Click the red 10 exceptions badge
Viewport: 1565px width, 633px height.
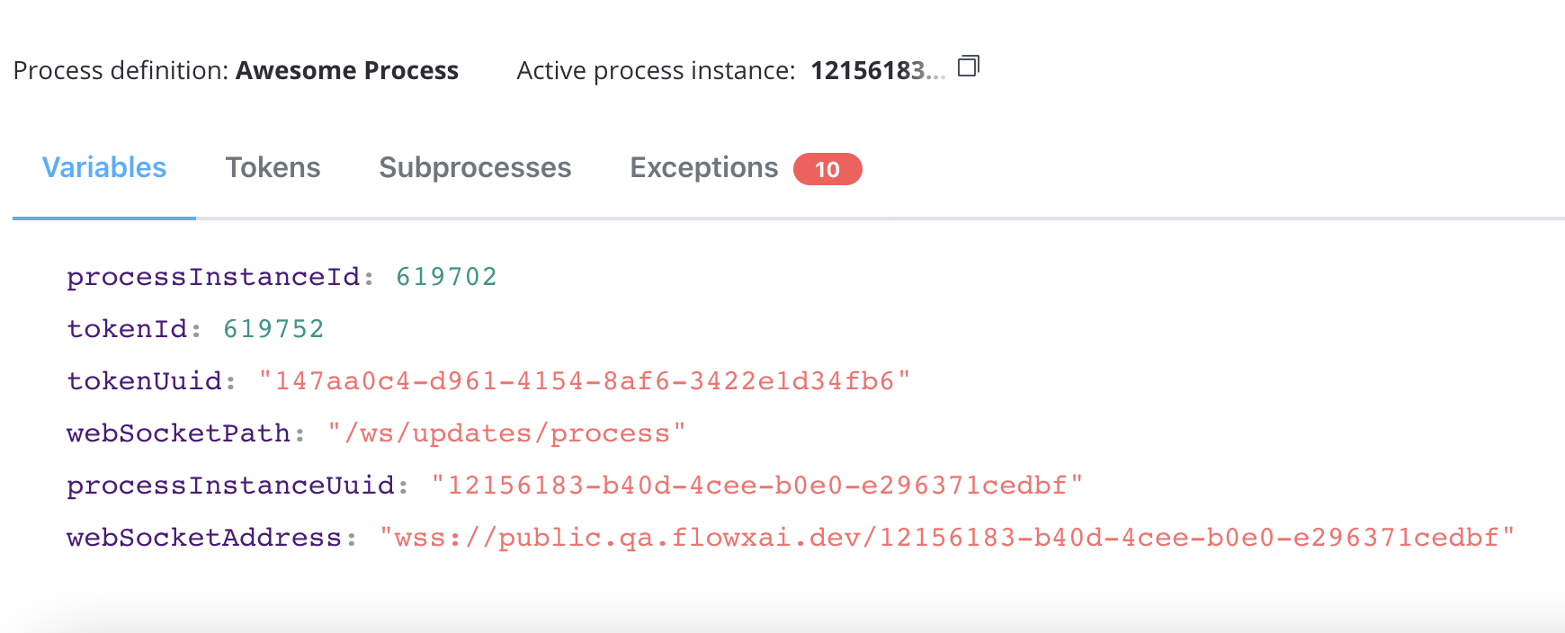click(827, 169)
